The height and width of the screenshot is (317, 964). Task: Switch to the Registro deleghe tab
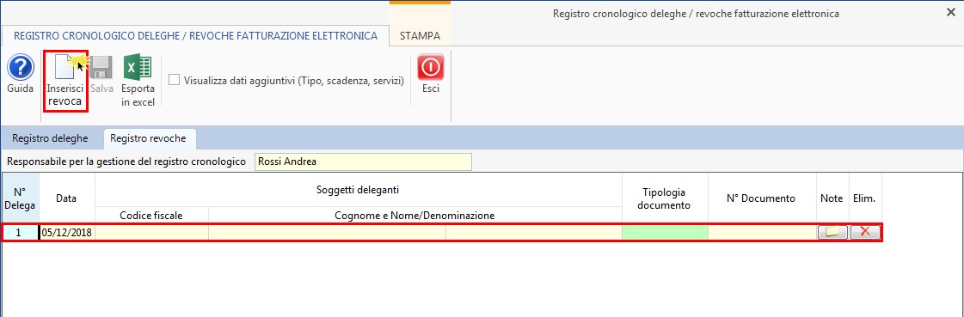tap(50, 138)
